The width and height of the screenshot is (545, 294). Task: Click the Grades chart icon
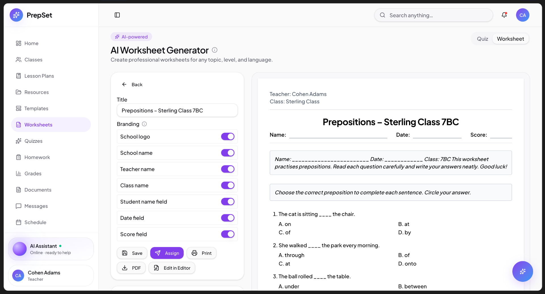coord(18,173)
